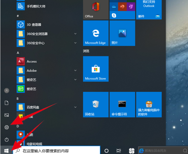Viewport: 188px width, 154px height.
Task: Open the Pictures sidebar icon
Action: tap(7, 115)
